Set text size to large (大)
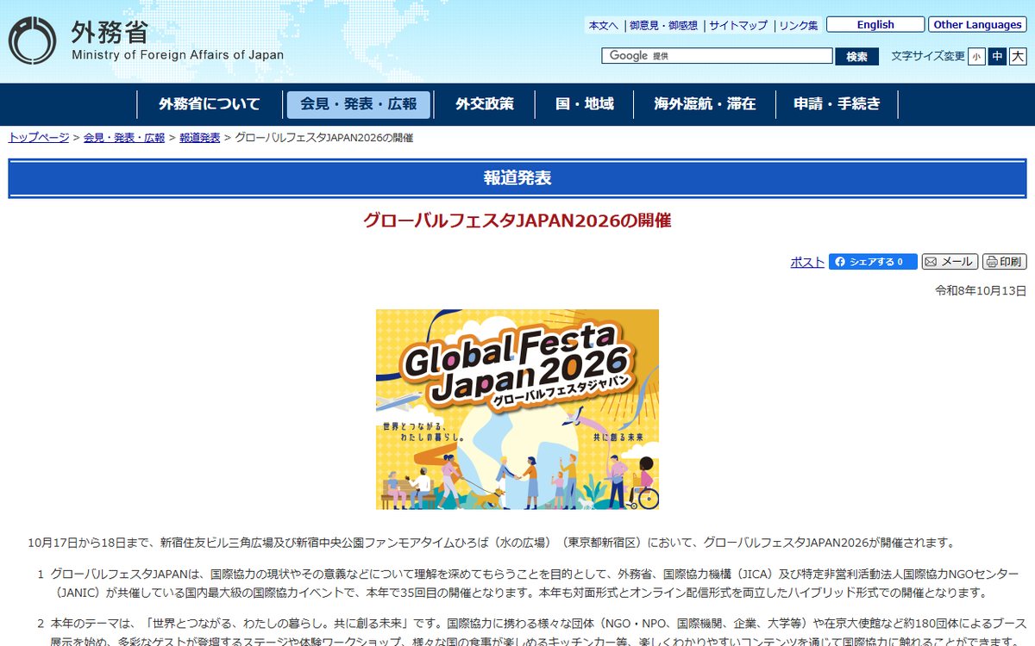The height and width of the screenshot is (646, 1035). click(1019, 56)
